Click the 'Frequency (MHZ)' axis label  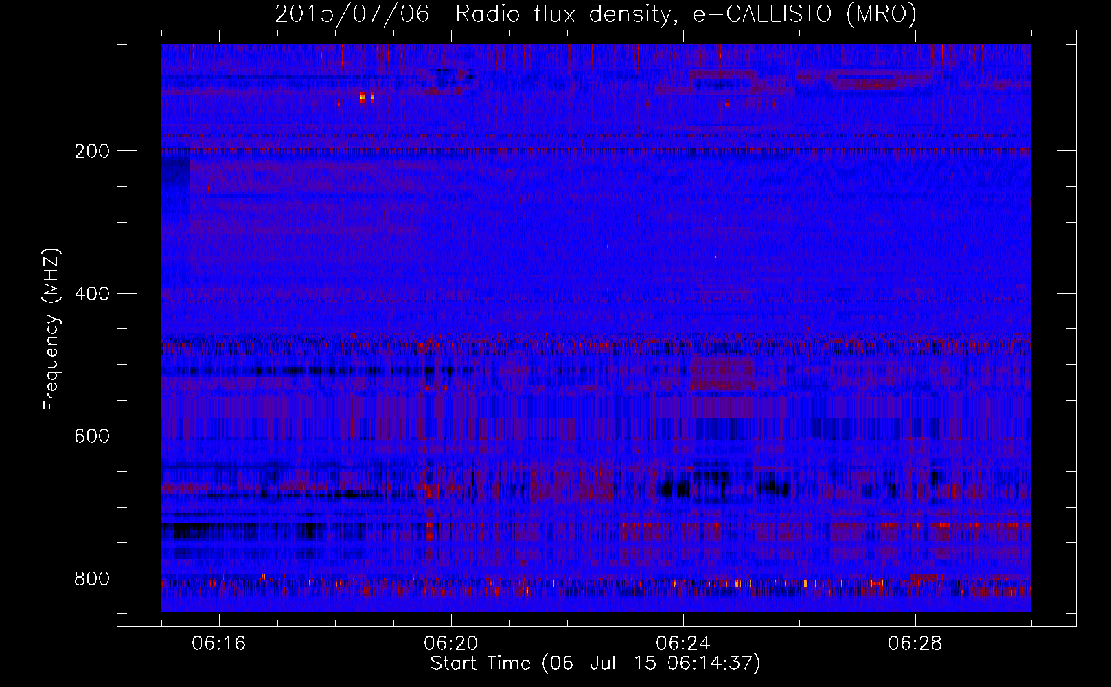point(51,329)
